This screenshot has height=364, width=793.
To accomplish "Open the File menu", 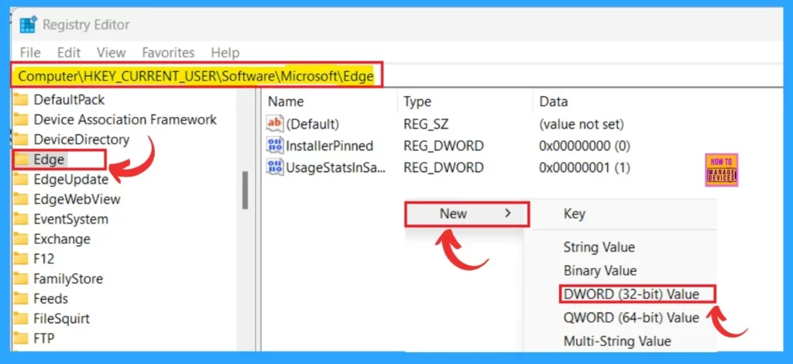I will [x=30, y=53].
